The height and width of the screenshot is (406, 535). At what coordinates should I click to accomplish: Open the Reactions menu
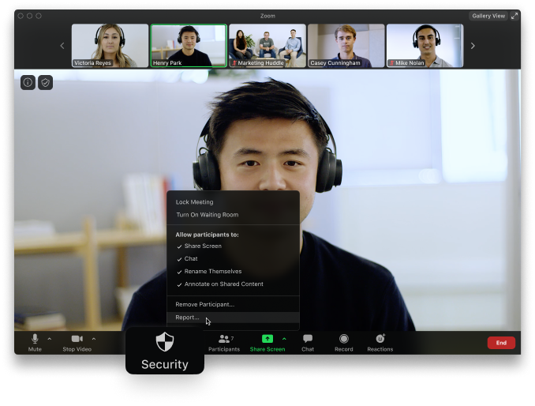click(380, 343)
